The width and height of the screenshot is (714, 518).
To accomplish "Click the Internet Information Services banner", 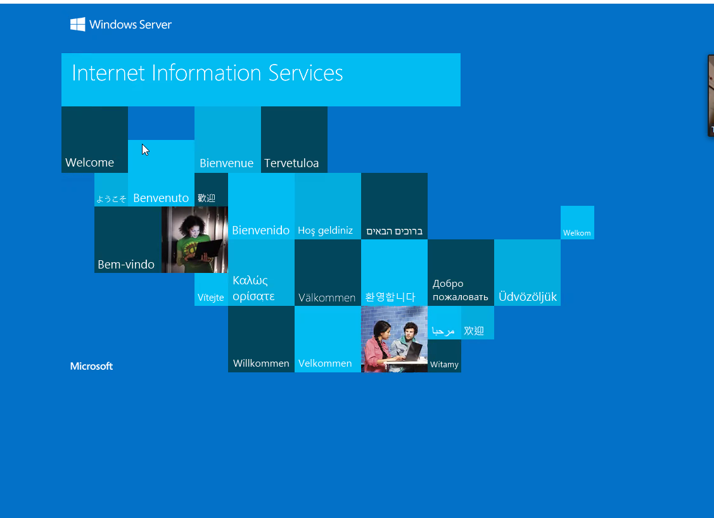I will [x=260, y=79].
